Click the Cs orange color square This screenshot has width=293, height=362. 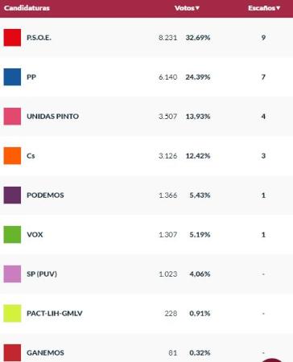(12, 156)
